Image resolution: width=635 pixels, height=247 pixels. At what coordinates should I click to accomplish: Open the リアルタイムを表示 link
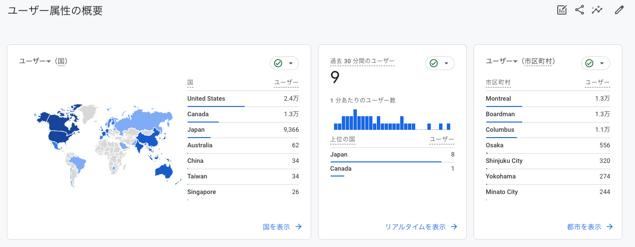click(415, 227)
